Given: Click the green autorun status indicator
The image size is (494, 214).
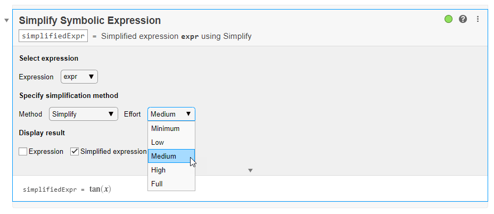Looking at the screenshot, I should pyautogui.click(x=449, y=19).
